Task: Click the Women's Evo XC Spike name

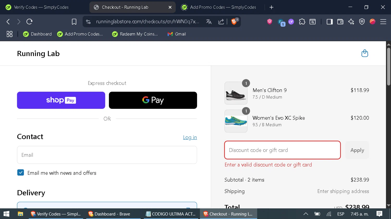Action: [279, 118]
